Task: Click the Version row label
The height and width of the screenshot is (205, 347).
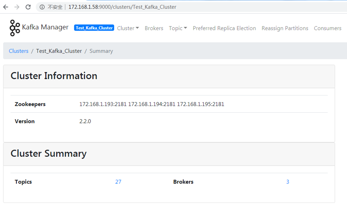Action: click(x=24, y=121)
